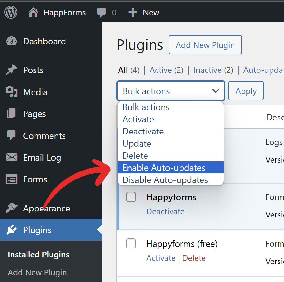Viewport: 284px width, 282px height.
Task: Open the WordPress logo menu
Action: [11, 12]
